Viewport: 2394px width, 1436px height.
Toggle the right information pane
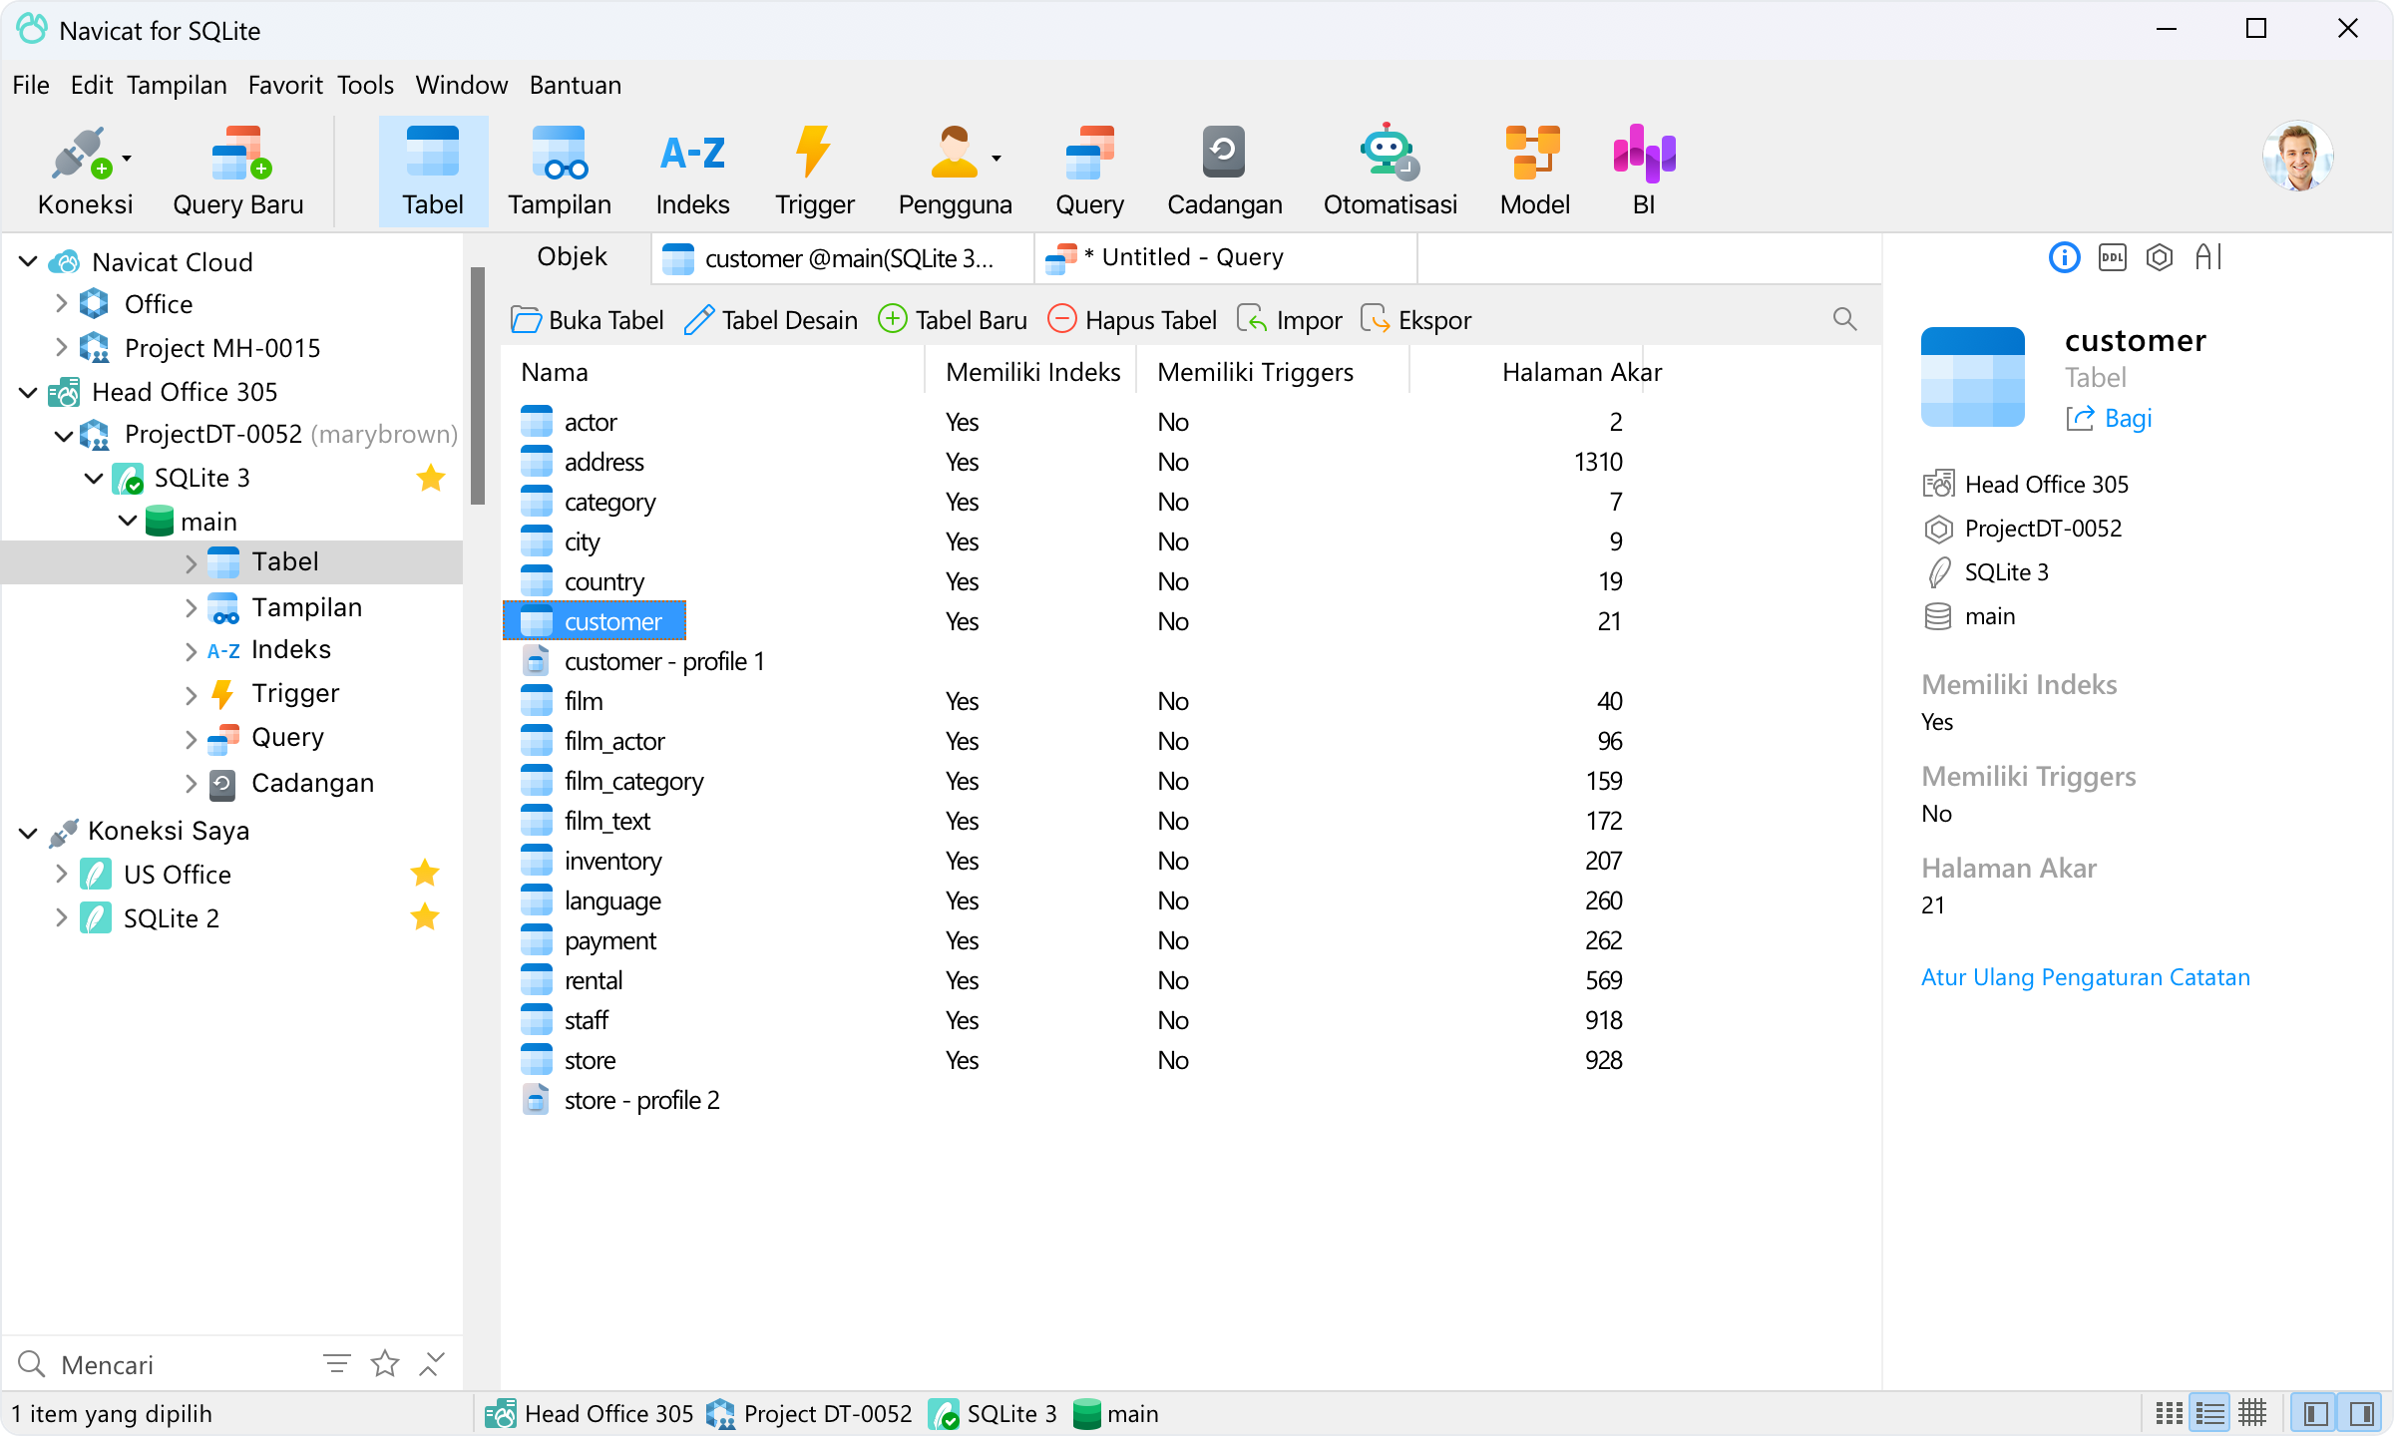[x=2361, y=1413]
